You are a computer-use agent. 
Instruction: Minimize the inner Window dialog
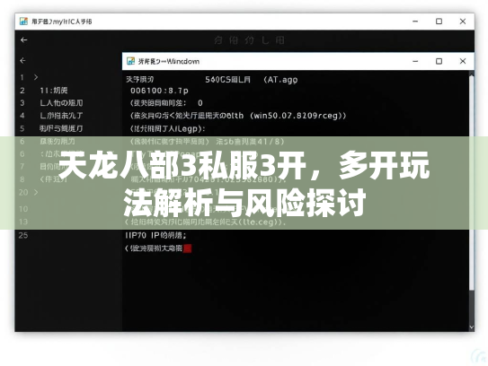click(415, 61)
